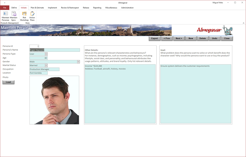The height and width of the screenshot is (157, 246).
Task: Click the Persona Id field
Action: pos(34,46)
